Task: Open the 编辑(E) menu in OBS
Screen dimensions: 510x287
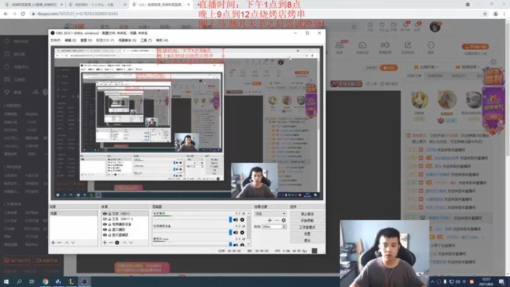Action: click(70, 40)
